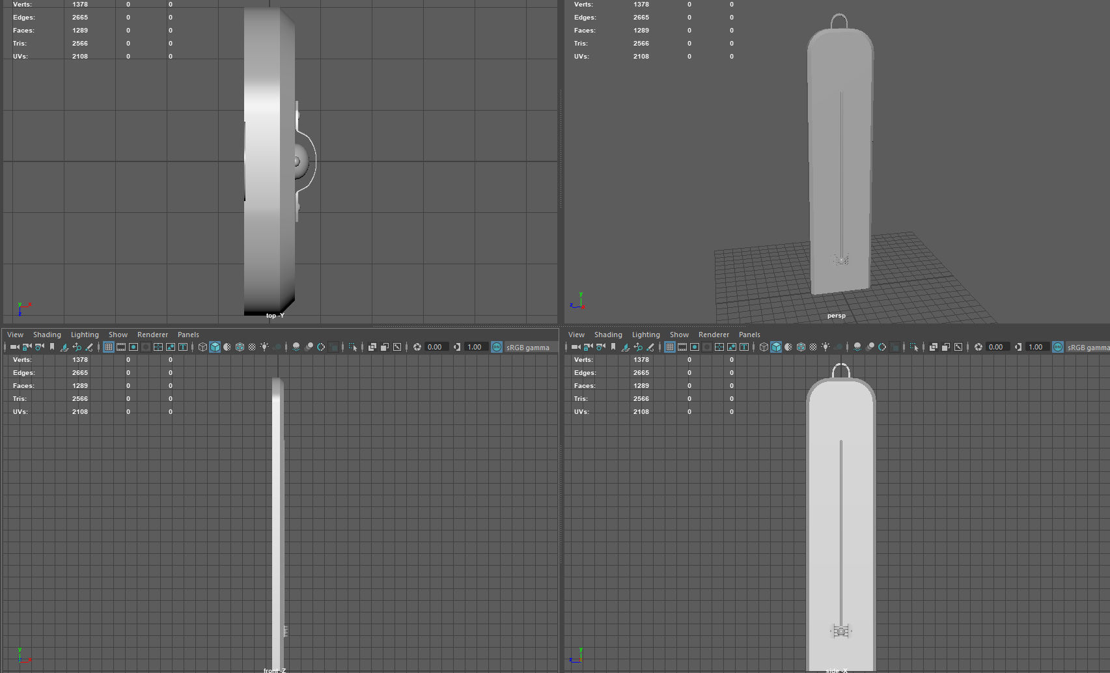This screenshot has width=1110, height=673.
Task: Open Renderer menu in side view panel
Action: [714, 335]
